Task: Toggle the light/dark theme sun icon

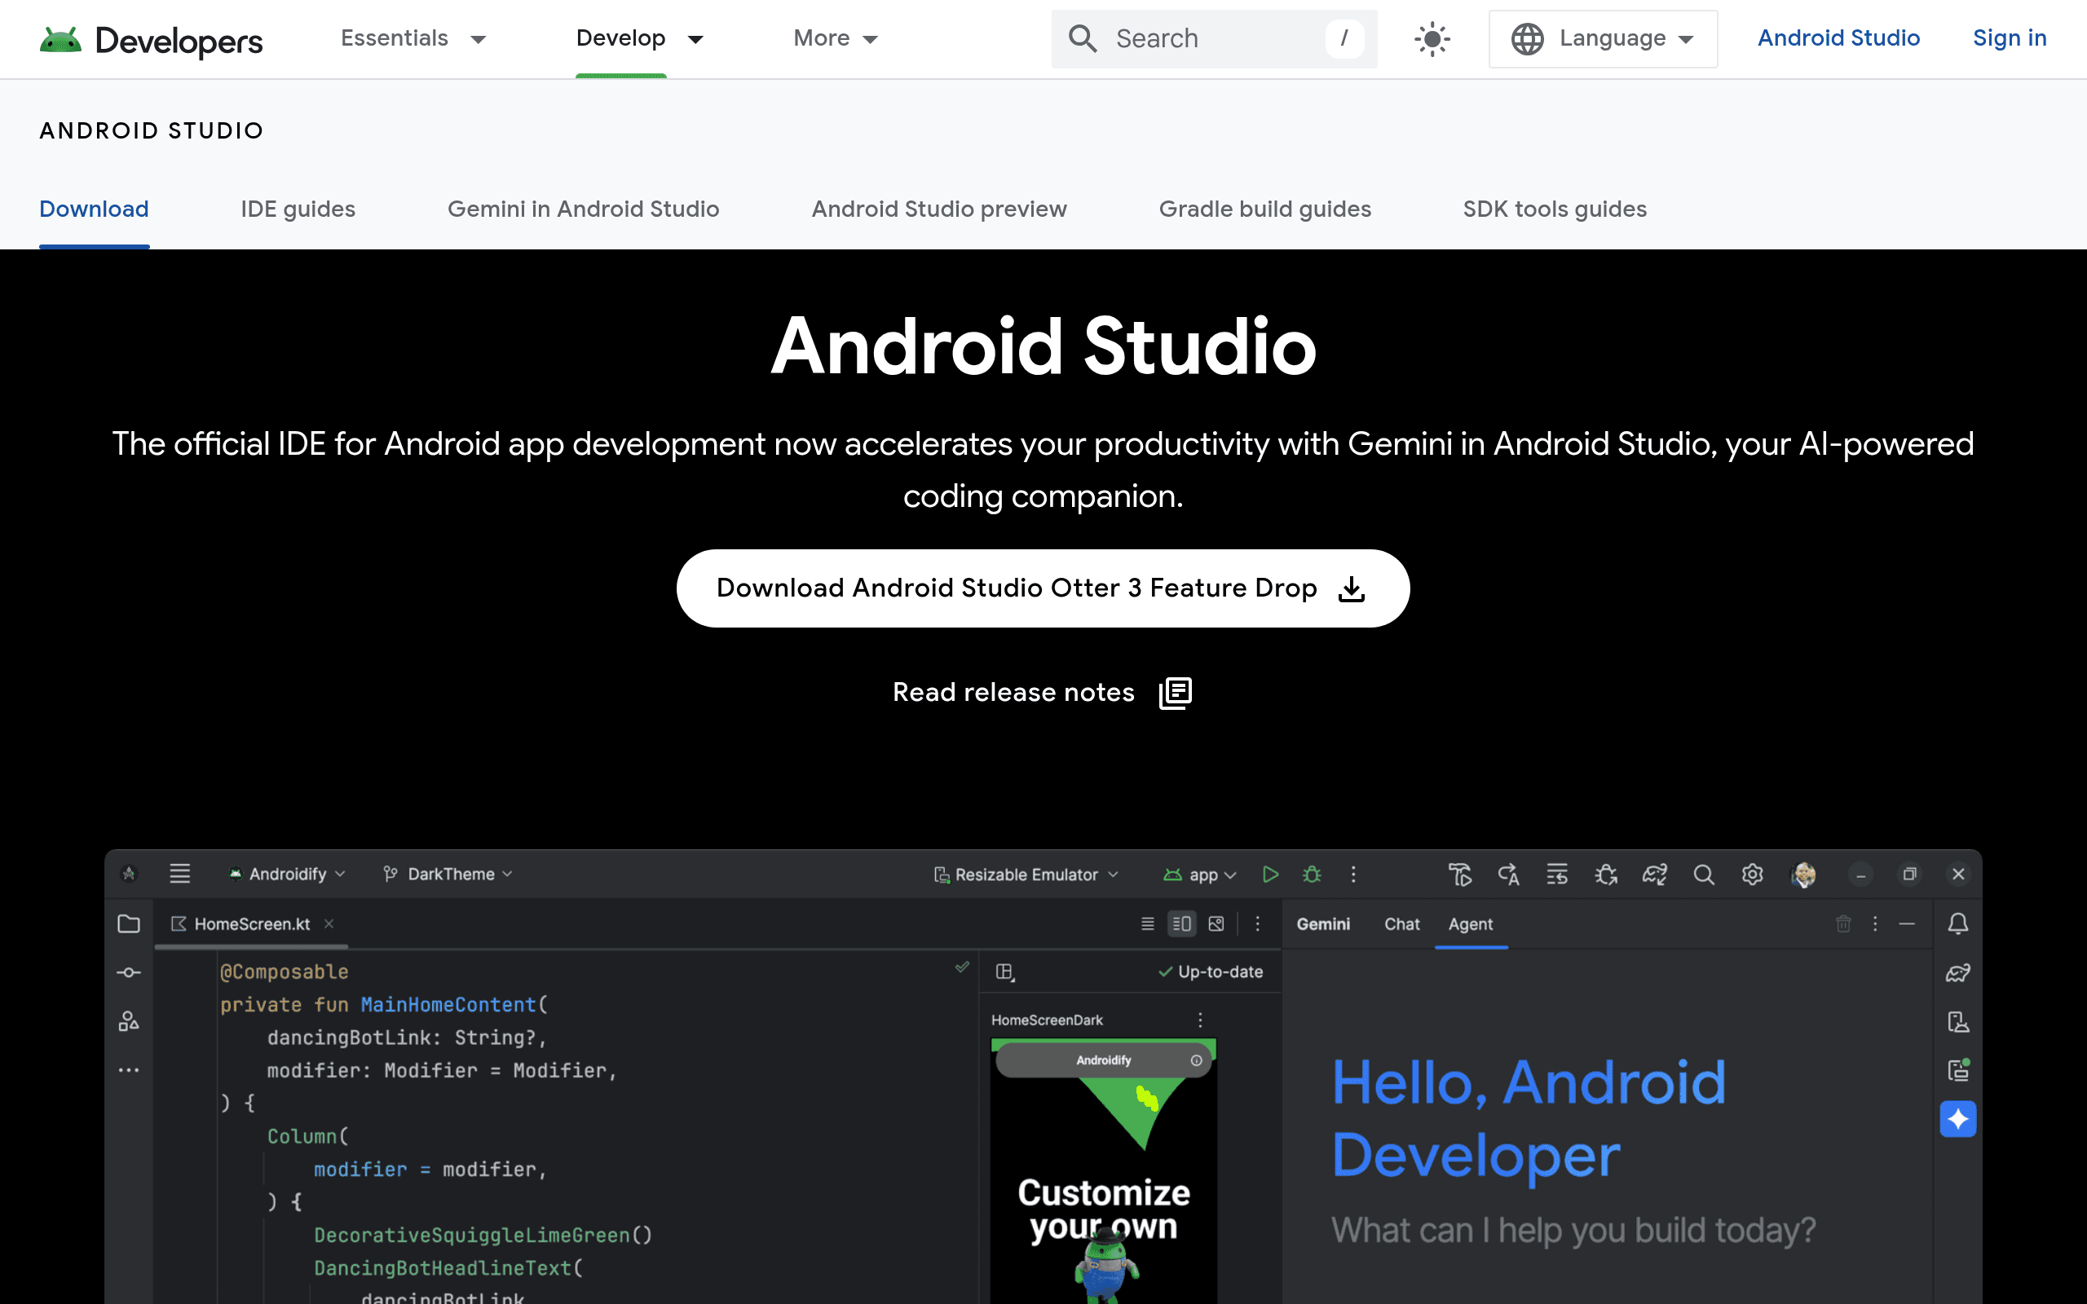Action: 1432,39
